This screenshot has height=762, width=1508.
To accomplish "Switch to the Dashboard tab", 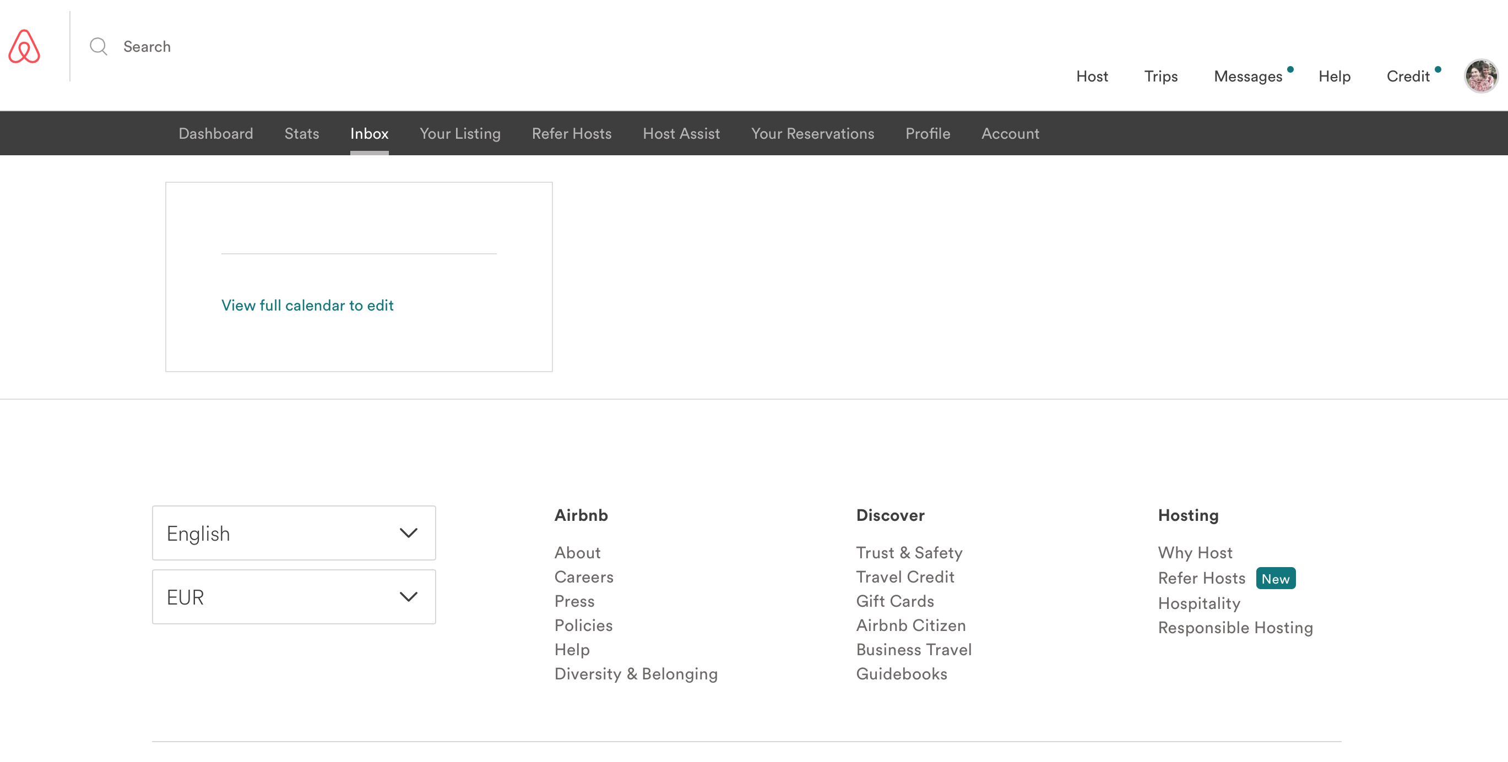I will tap(216, 133).
